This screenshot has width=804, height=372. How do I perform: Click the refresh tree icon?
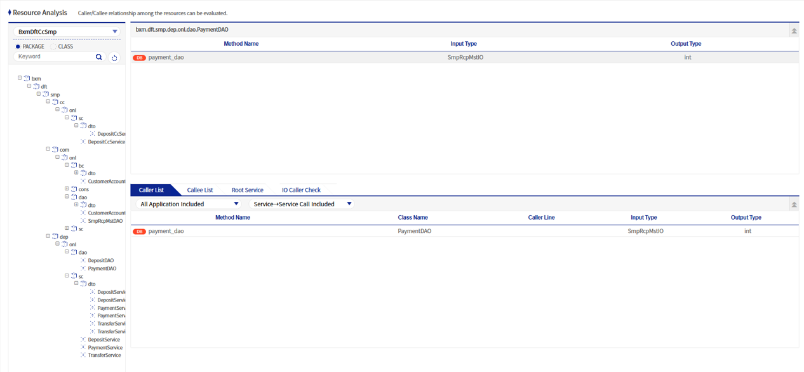[114, 58]
